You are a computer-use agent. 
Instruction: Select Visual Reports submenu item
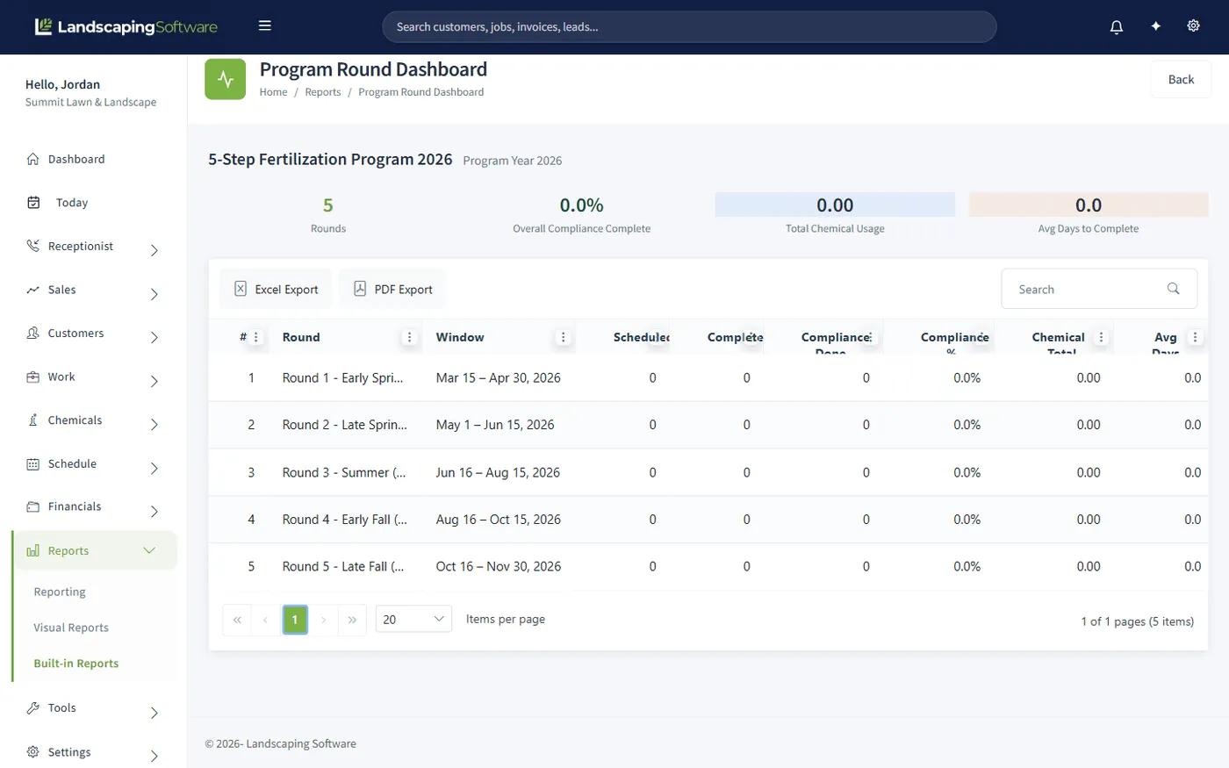point(71,628)
